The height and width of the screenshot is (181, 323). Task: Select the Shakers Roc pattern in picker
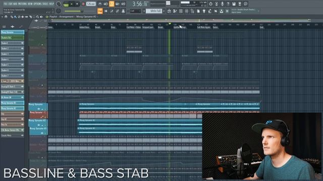(12, 38)
